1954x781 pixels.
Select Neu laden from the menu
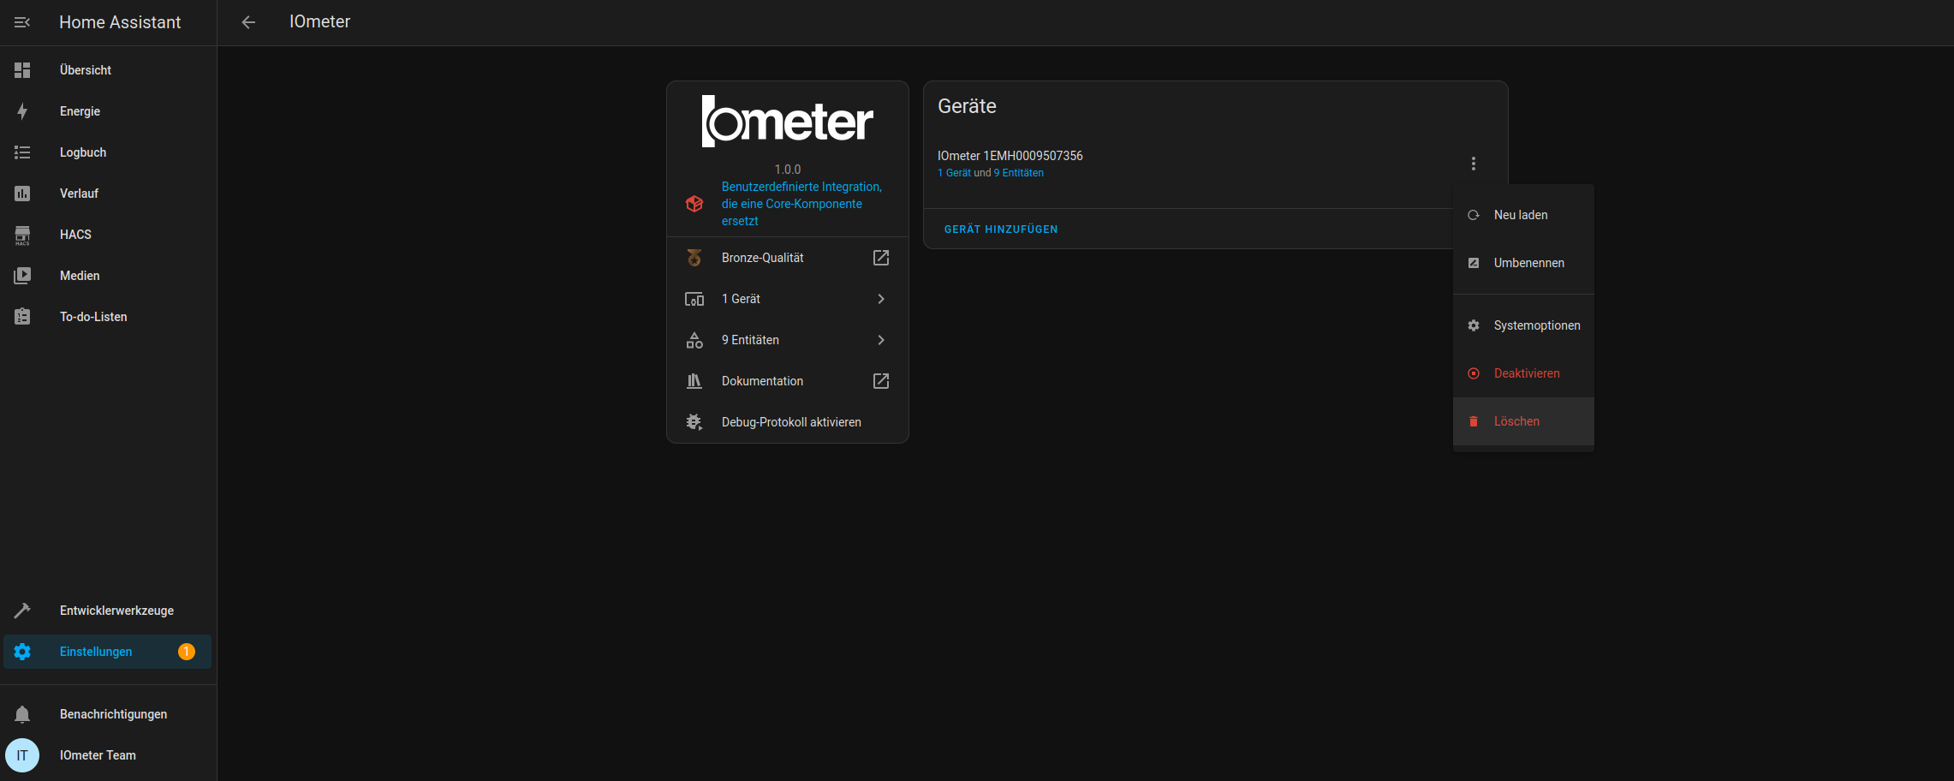pos(1523,215)
